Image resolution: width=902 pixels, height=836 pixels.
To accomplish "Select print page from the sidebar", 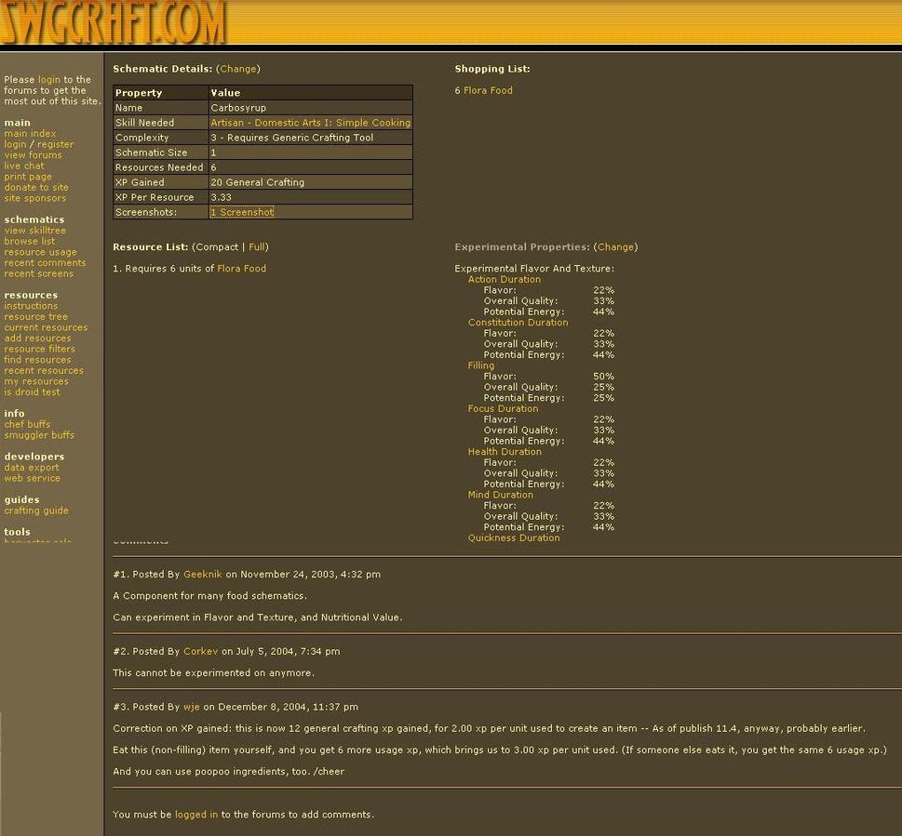I will pyautogui.click(x=28, y=177).
